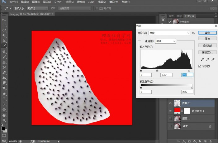Open the 图像 (Image) menu
This screenshot has height=143, width=218.
pos(36,2)
